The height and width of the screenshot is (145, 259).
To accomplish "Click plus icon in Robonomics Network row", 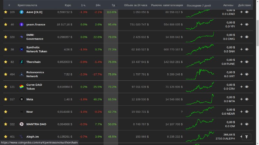I will pos(241,74).
